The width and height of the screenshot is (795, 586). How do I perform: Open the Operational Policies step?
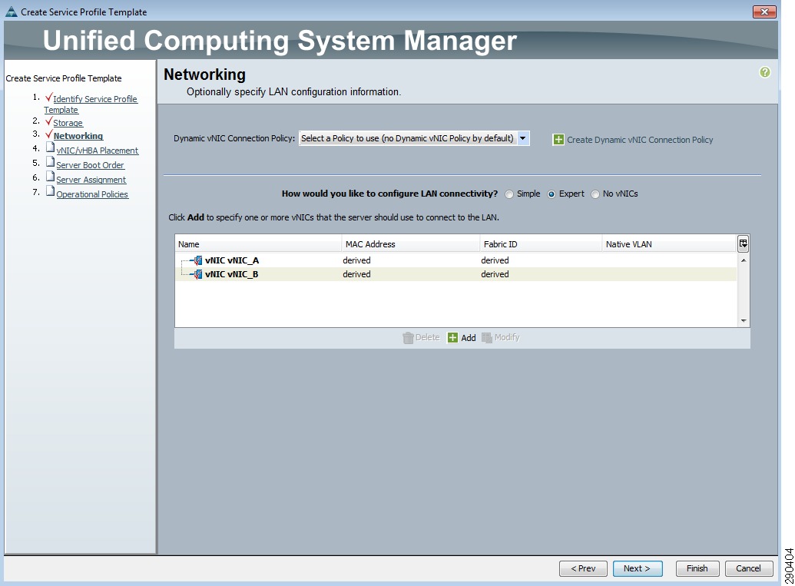tap(92, 194)
